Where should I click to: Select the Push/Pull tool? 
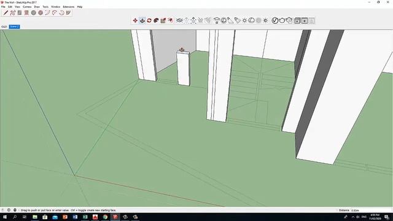coord(142,20)
